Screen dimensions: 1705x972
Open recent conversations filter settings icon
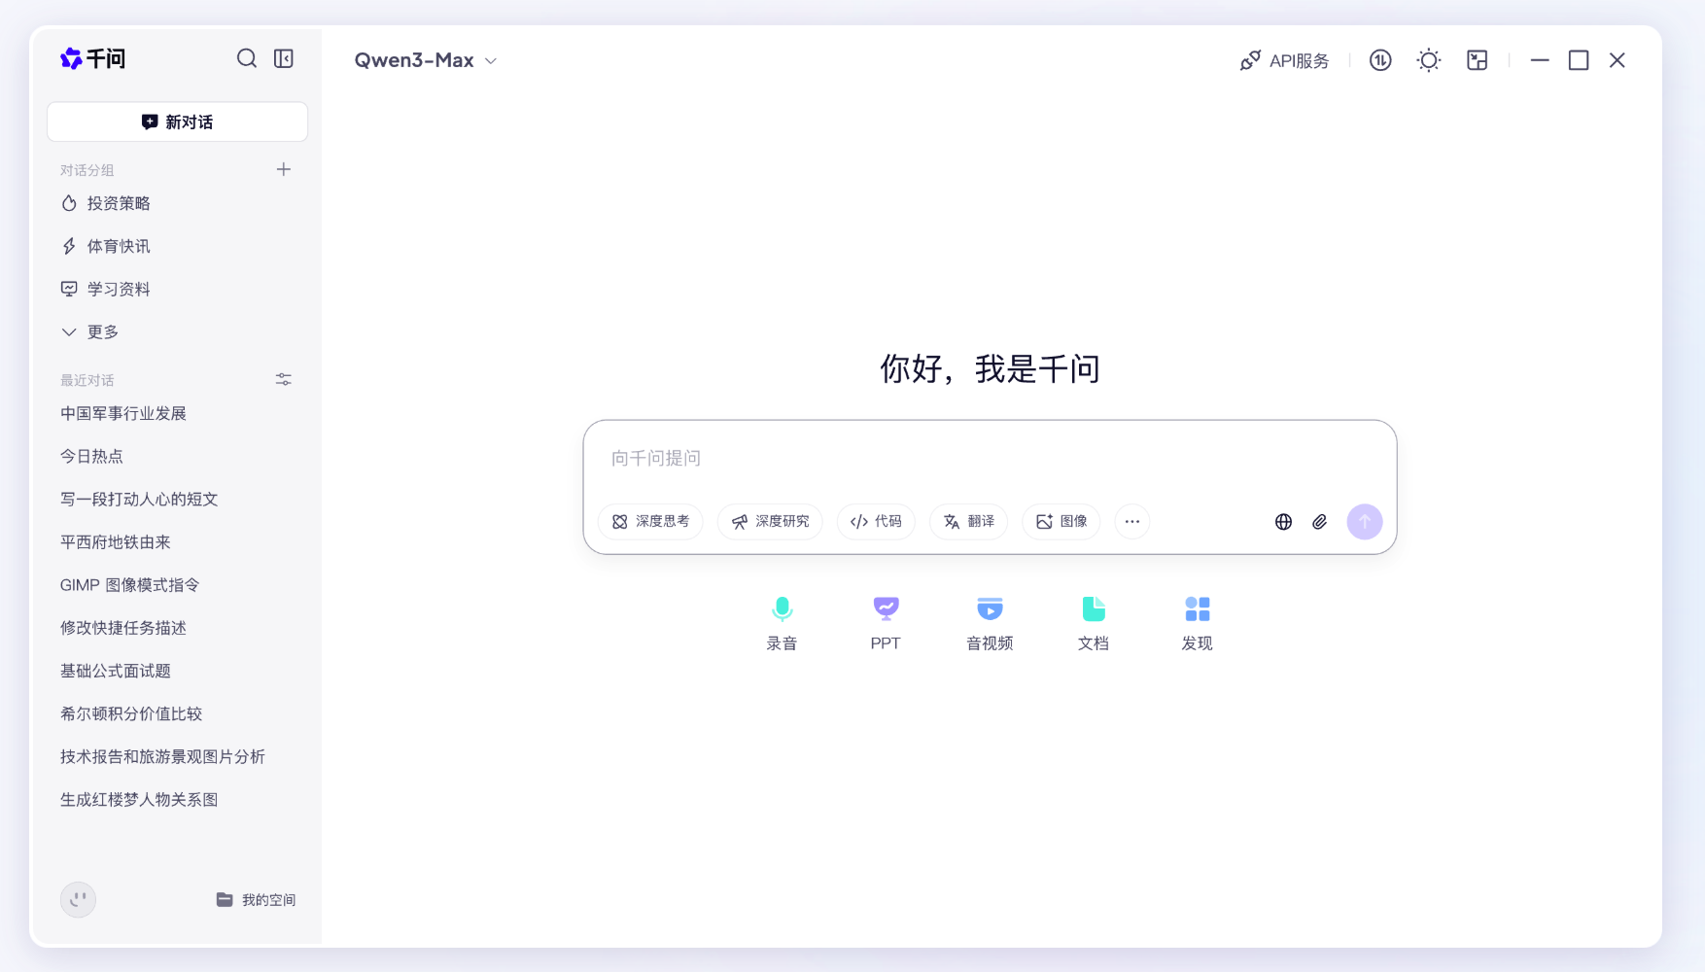[284, 379]
